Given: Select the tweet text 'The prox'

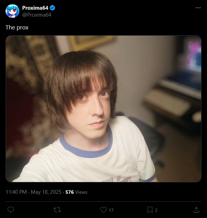Looking at the screenshot, I should coord(17,28).
